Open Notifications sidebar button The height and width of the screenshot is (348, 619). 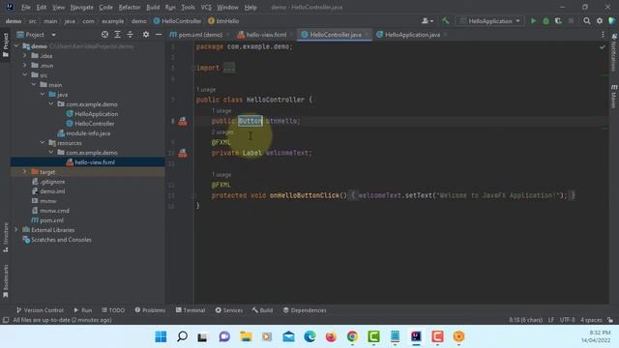tap(614, 52)
